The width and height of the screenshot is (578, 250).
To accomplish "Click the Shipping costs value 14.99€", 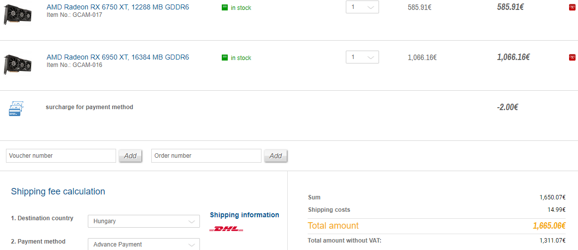I will click(x=556, y=210).
